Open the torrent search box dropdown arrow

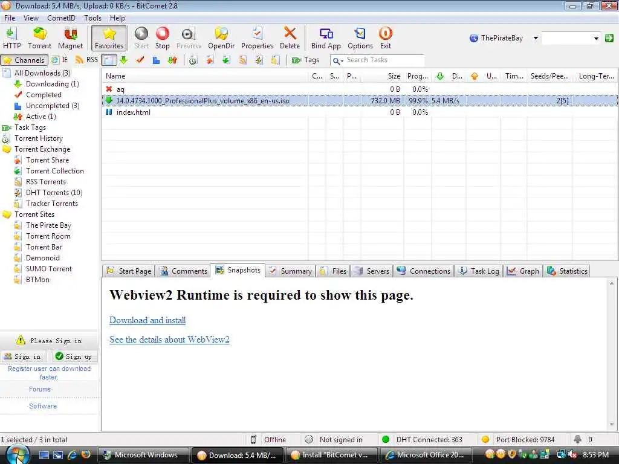click(596, 38)
